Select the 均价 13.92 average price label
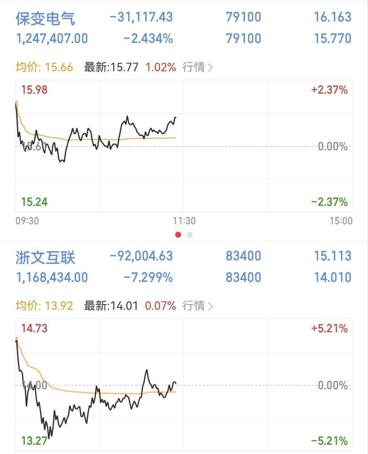Screen dimensions: 368x454 coord(44,306)
